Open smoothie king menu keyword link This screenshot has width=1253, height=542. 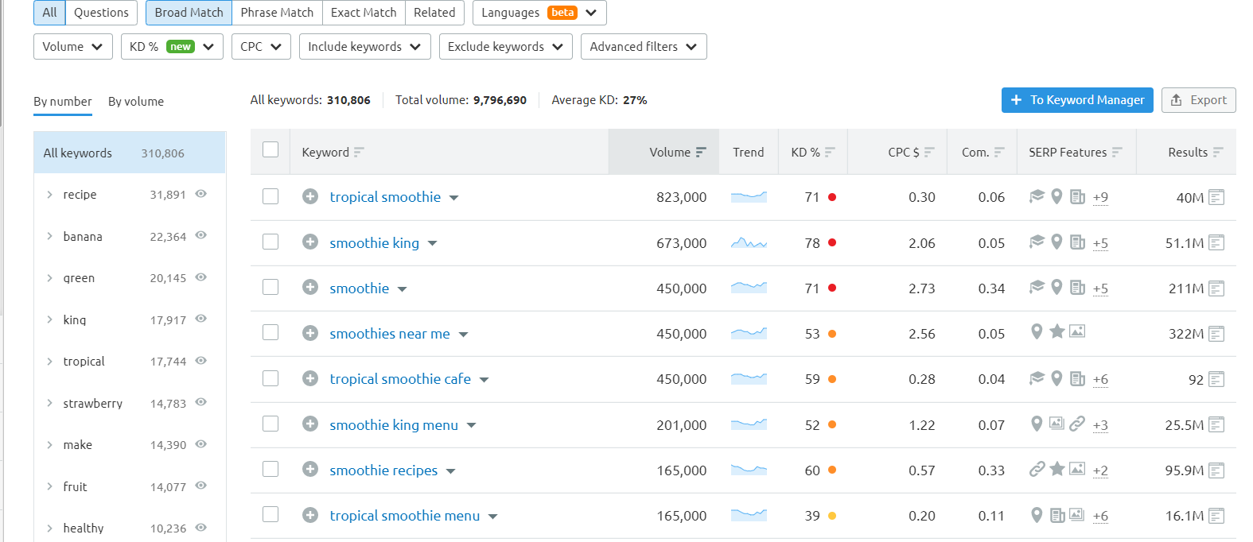pos(394,425)
